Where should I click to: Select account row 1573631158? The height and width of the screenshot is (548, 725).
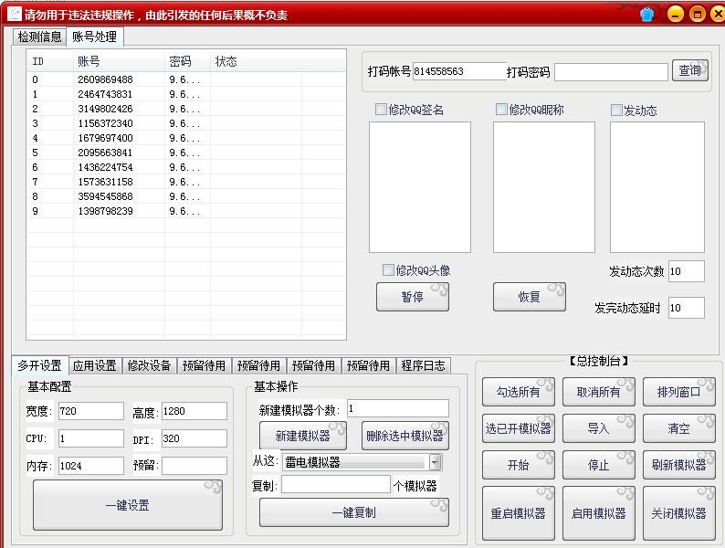click(186, 182)
